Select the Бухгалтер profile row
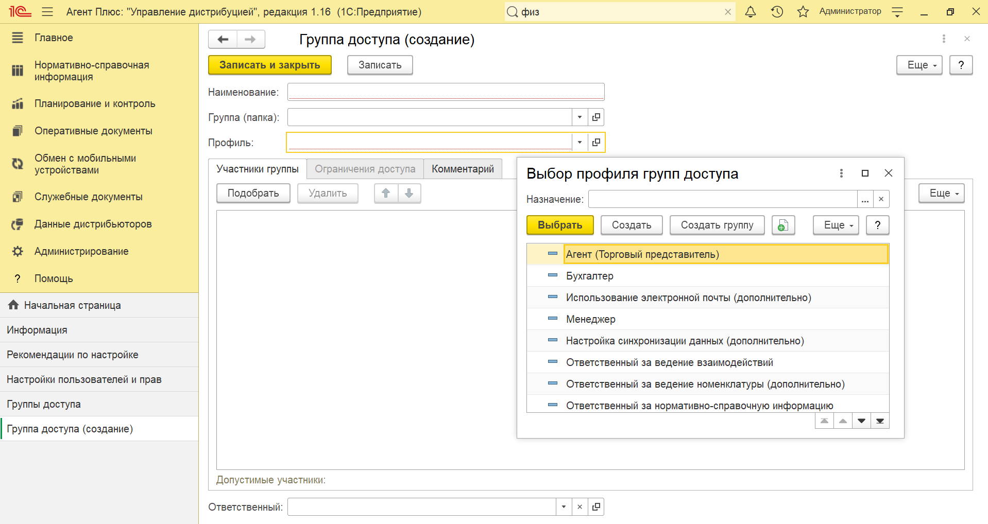Viewport: 988px width, 524px height. pos(708,276)
